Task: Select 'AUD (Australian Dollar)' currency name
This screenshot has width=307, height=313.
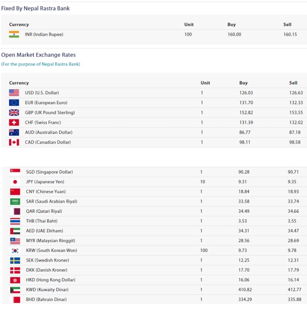Action: [x=49, y=132]
